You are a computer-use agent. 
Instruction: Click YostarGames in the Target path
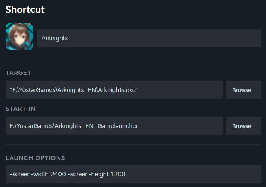[37, 90]
